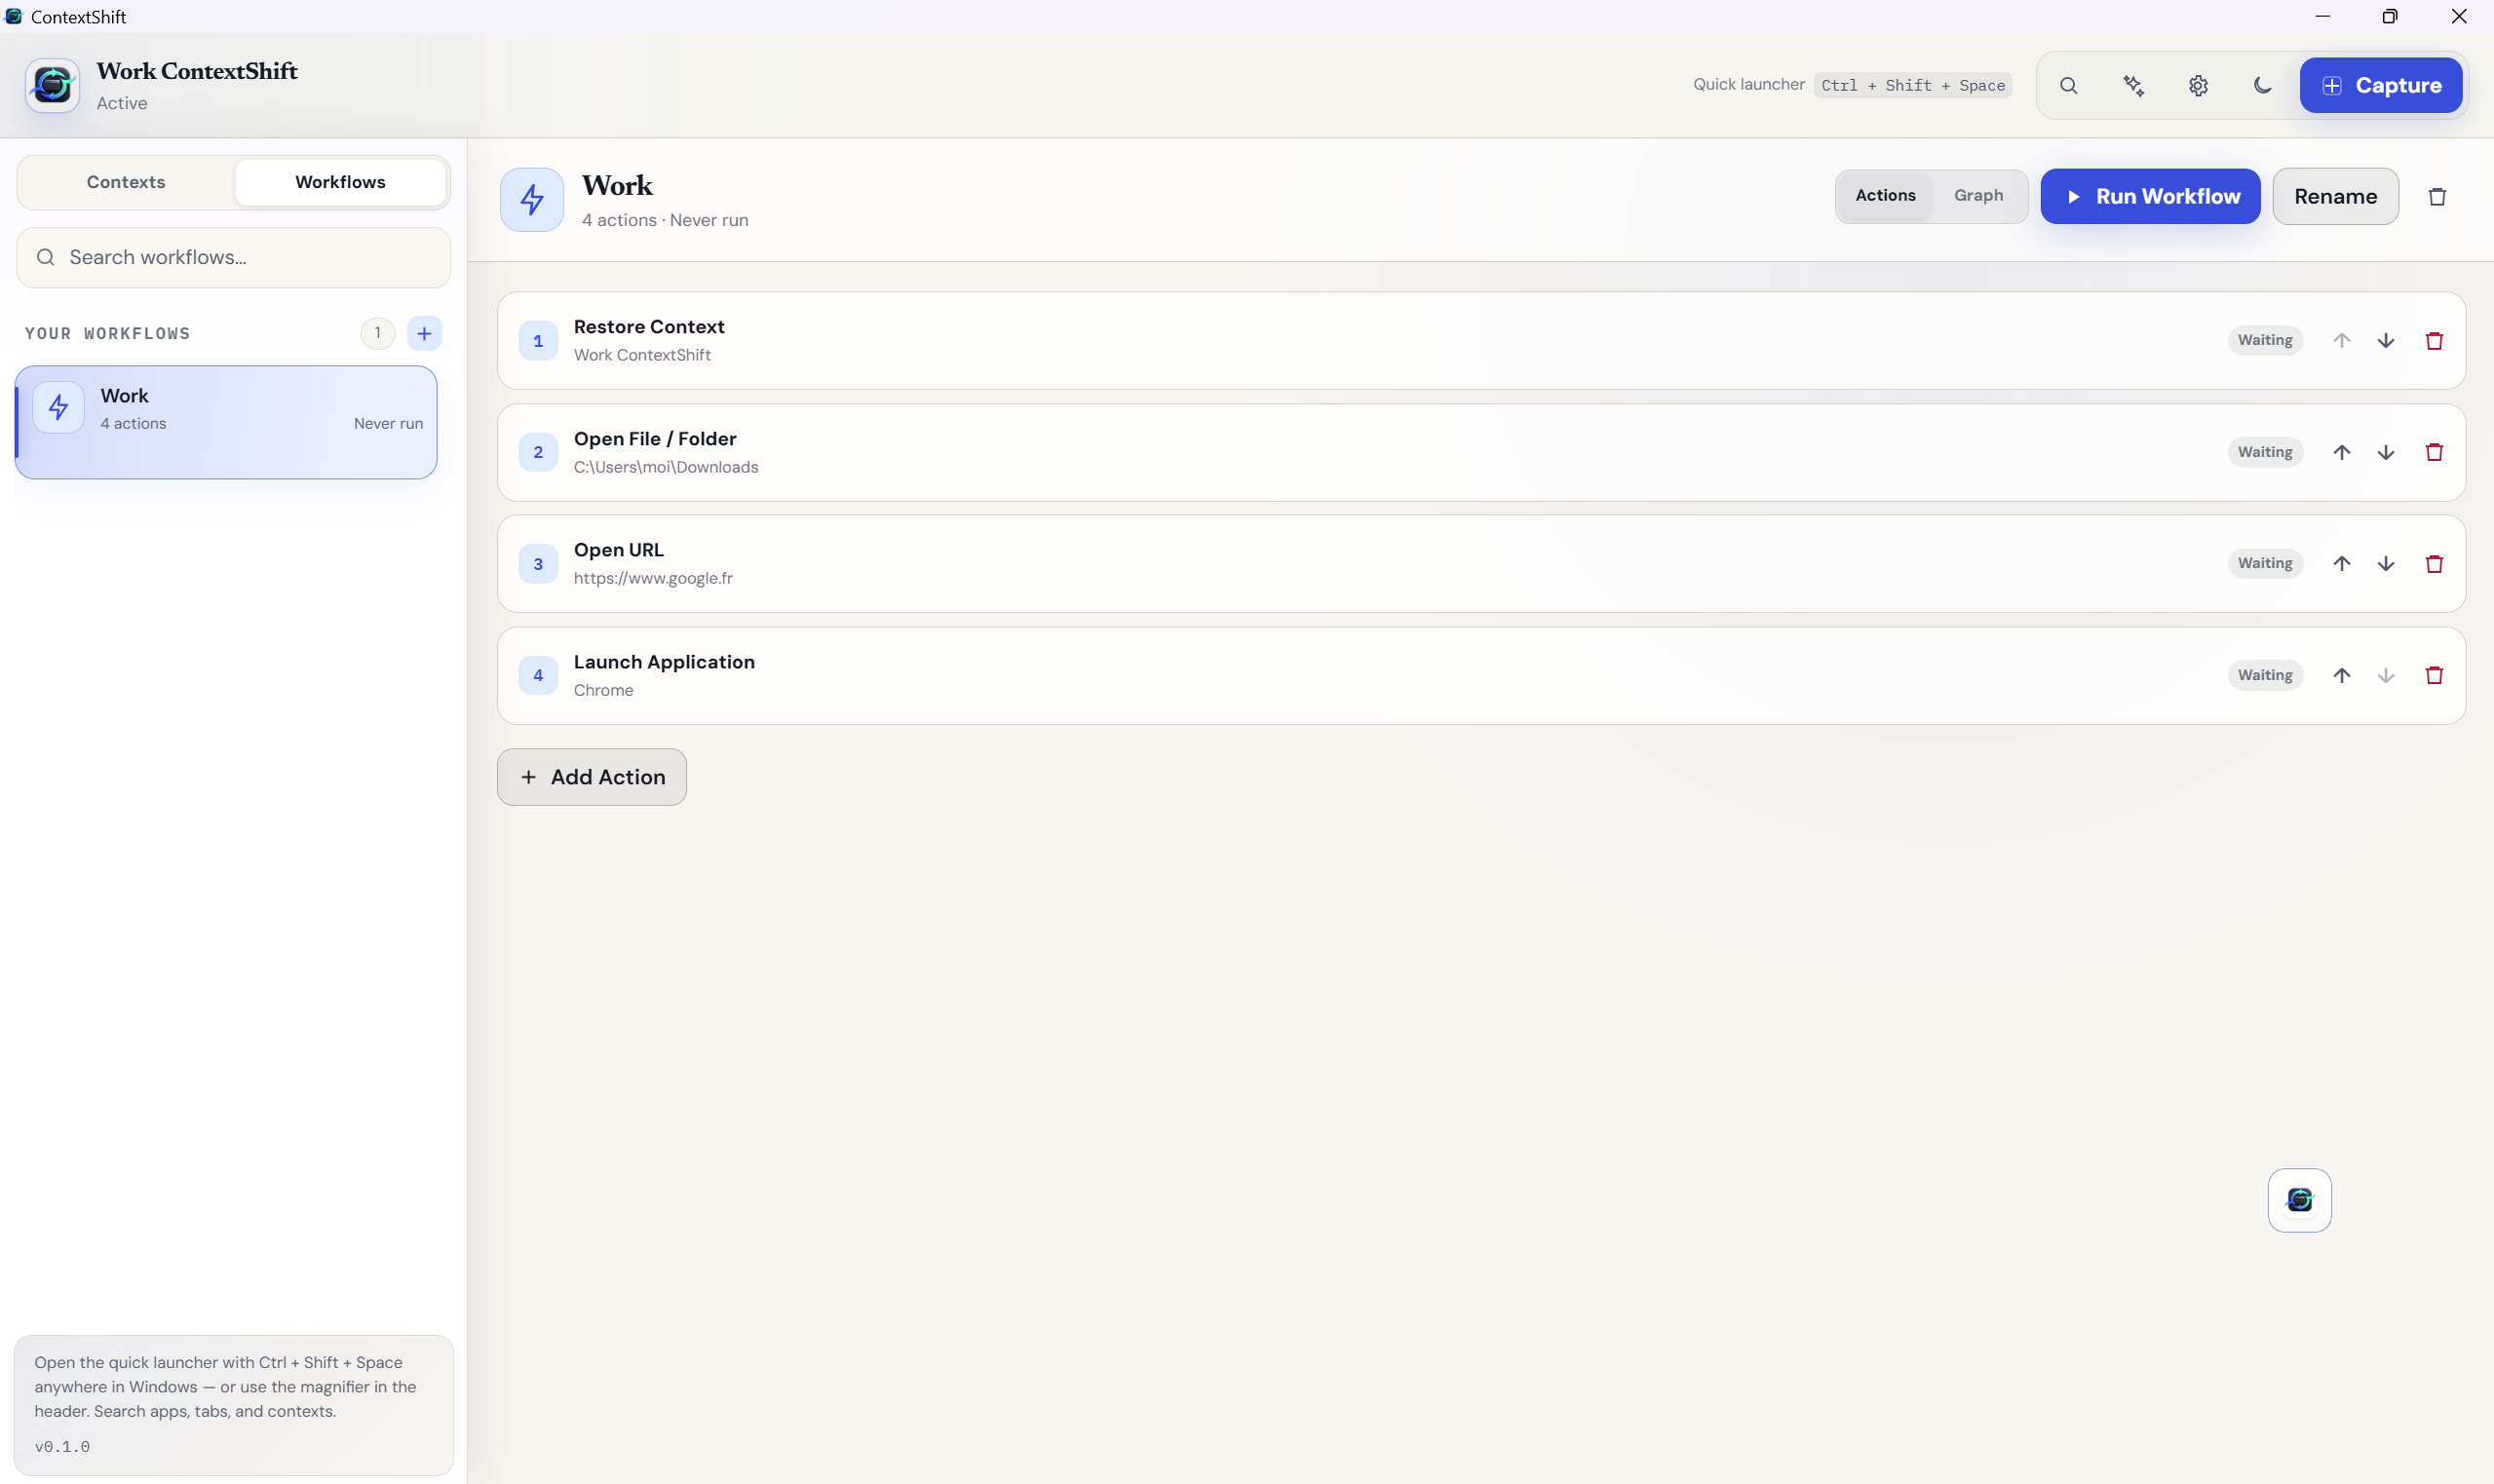Click the Capture button
Screen dimensions: 2494x1484
tap(2380, 85)
